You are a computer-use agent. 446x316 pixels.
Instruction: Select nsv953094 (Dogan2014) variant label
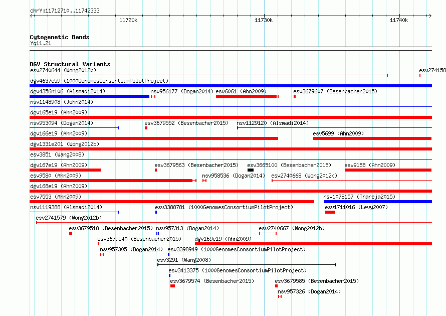[x=62, y=123]
